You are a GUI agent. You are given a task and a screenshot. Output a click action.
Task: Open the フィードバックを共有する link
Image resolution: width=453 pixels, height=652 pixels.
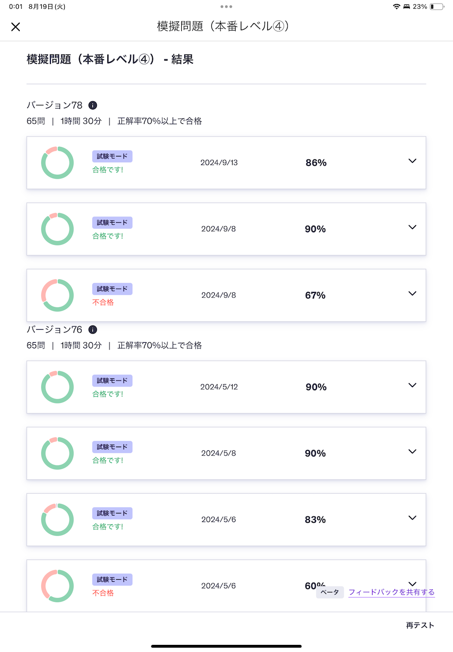tap(391, 592)
